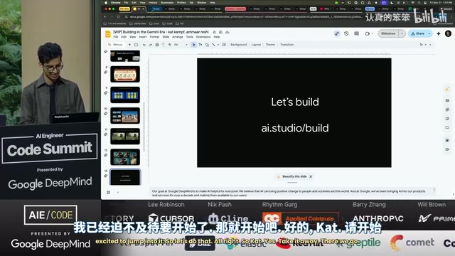
Task: Select slide 9 thumbnail with yellow figures
Action: tap(125, 95)
